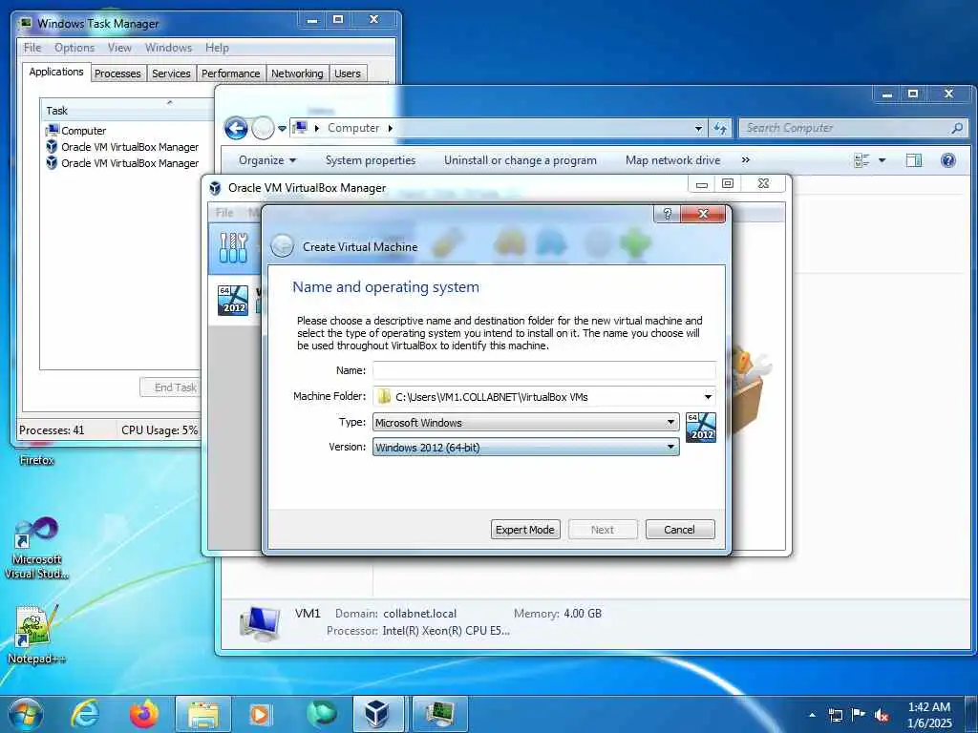Switch to the Users tab
978x733 pixels.
tap(348, 73)
